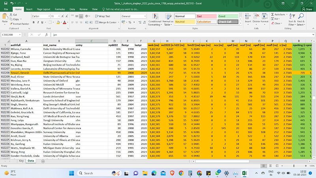Click Increase Decimal icon
The height and width of the screenshot is (178, 316).
(140, 22)
